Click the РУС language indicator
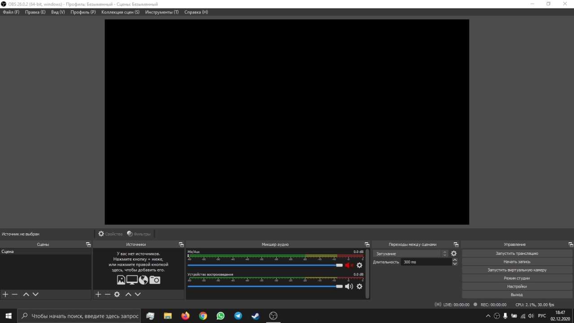574x323 pixels. tap(542, 316)
